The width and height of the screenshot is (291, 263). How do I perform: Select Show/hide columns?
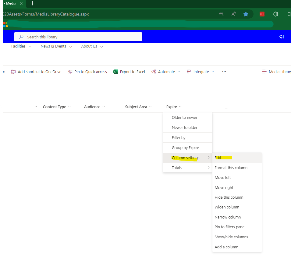(x=237, y=237)
